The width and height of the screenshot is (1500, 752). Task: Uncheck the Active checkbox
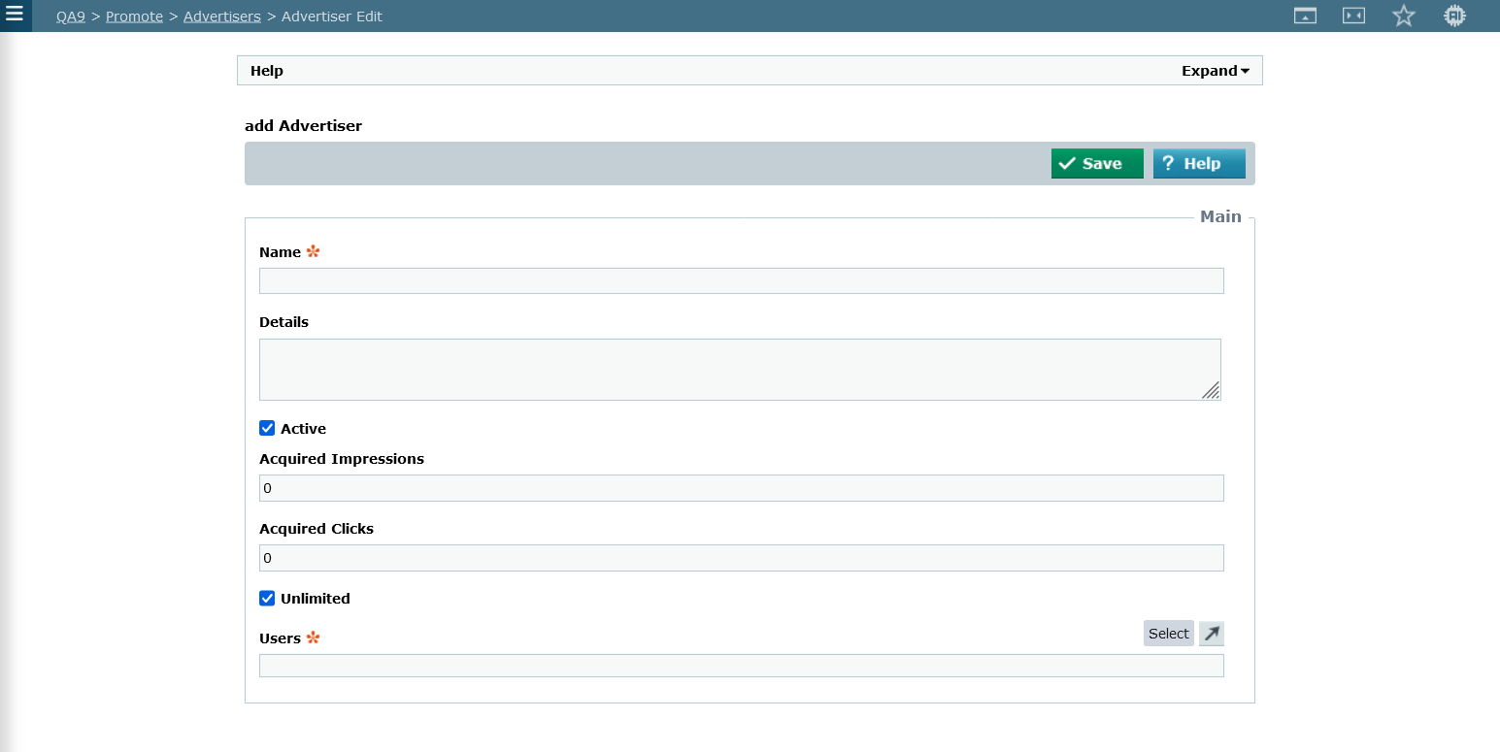pyautogui.click(x=268, y=428)
